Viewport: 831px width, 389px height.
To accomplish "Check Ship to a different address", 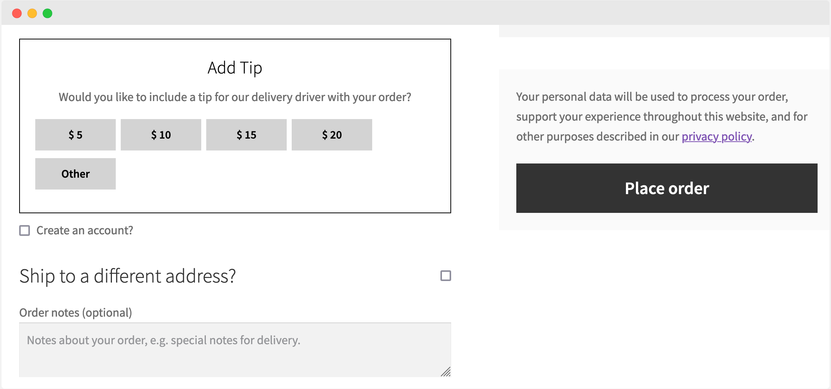I will tap(445, 276).
